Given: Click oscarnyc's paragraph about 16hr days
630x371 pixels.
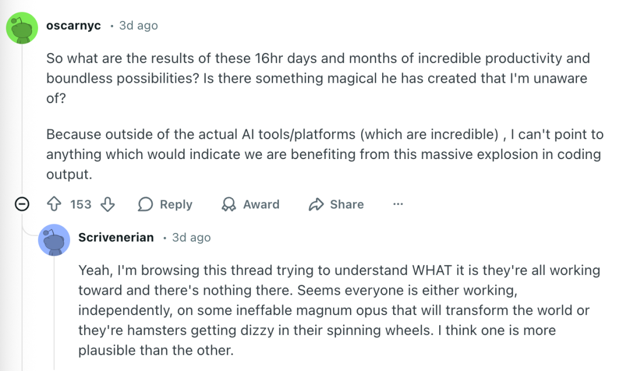Looking at the screenshot, I should pyautogui.click(x=318, y=78).
